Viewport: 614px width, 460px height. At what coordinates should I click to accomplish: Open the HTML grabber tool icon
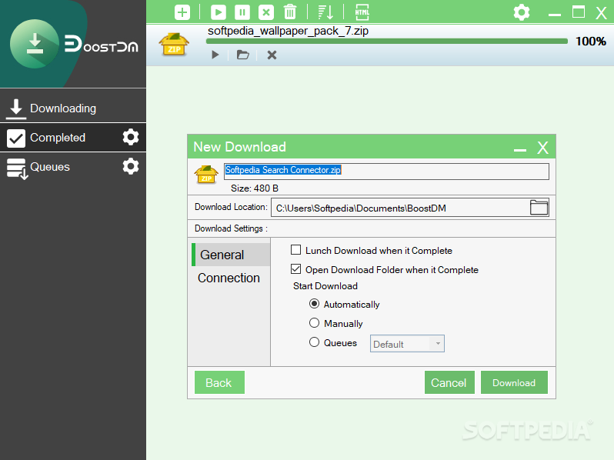pyautogui.click(x=362, y=12)
